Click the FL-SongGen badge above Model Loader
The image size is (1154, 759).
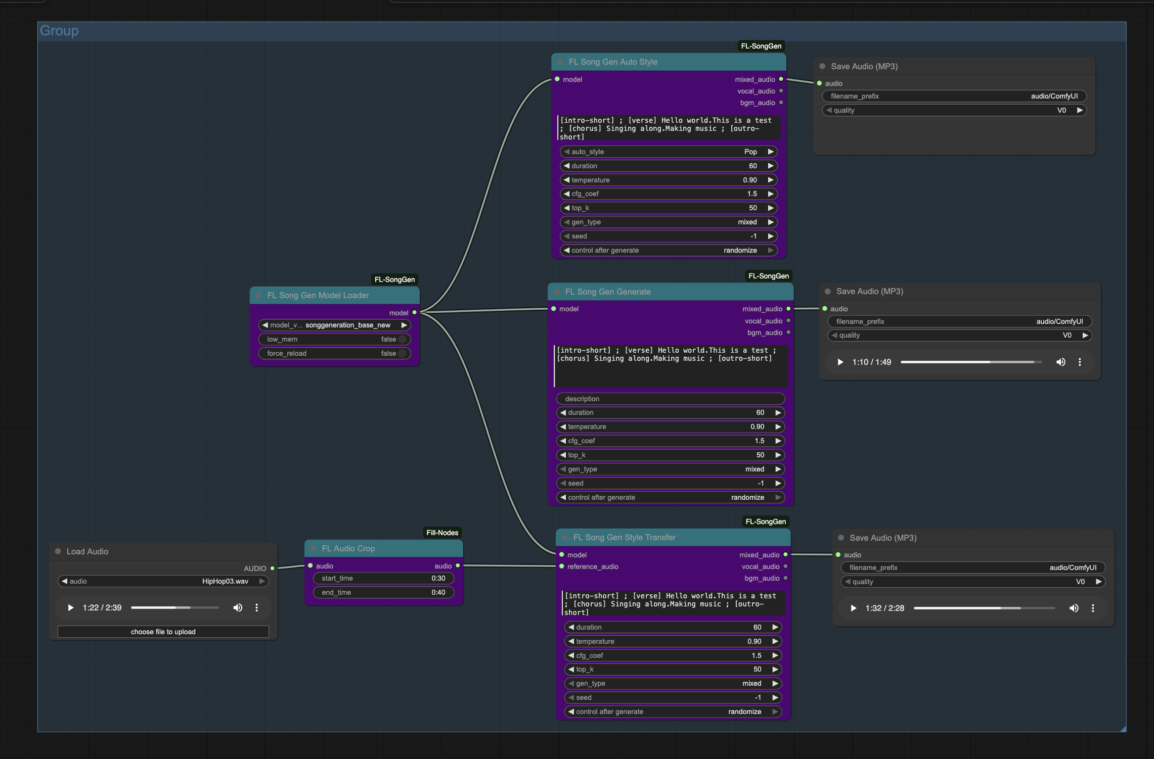[x=394, y=279]
